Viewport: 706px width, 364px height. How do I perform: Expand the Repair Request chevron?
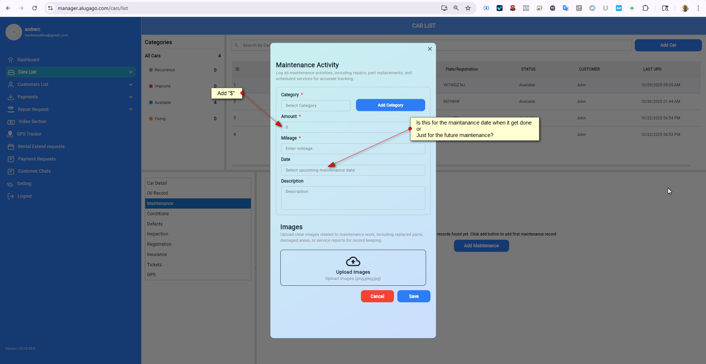131,109
